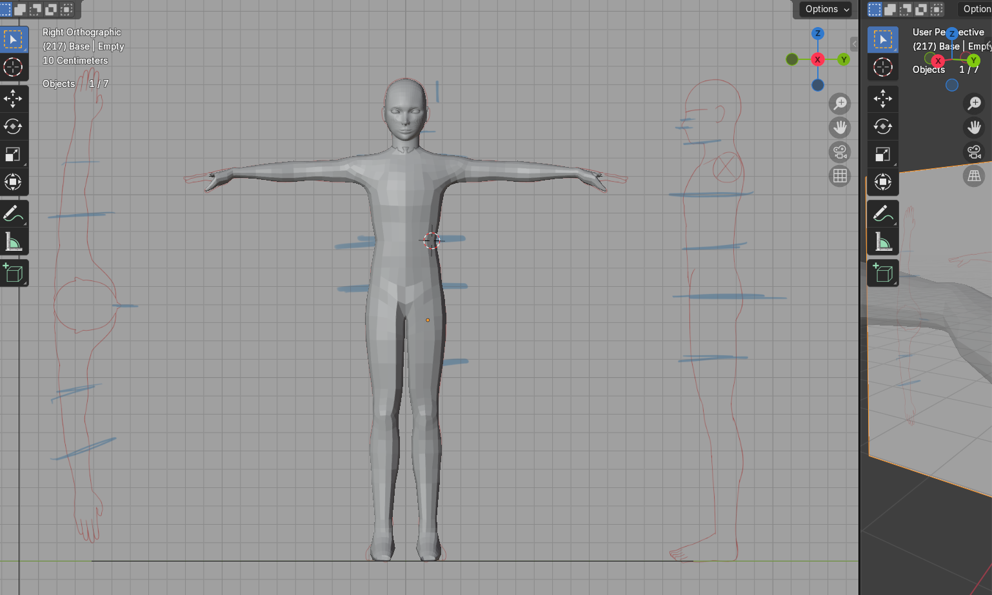Switch viewport projection using the grid icon
The height and width of the screenshot is (595, 992).
pyautogui.click(x=840, y=175)
